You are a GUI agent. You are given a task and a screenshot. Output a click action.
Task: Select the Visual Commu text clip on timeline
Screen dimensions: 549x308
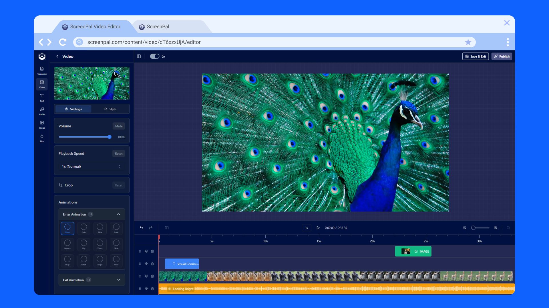(x=182, y=264)
